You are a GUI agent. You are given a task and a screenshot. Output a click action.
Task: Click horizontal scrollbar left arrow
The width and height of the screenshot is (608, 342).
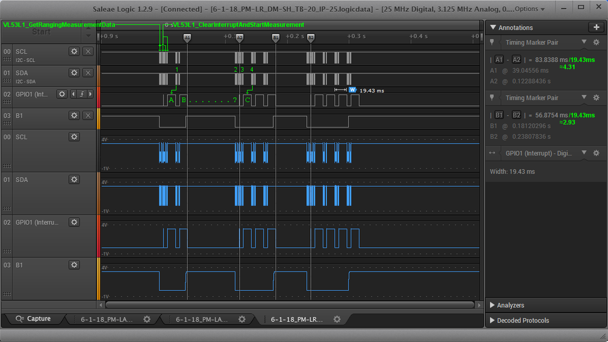pos(101,305)
